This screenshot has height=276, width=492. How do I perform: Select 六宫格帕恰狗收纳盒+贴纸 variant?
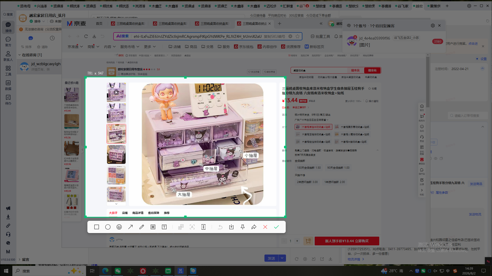point(313,142)
